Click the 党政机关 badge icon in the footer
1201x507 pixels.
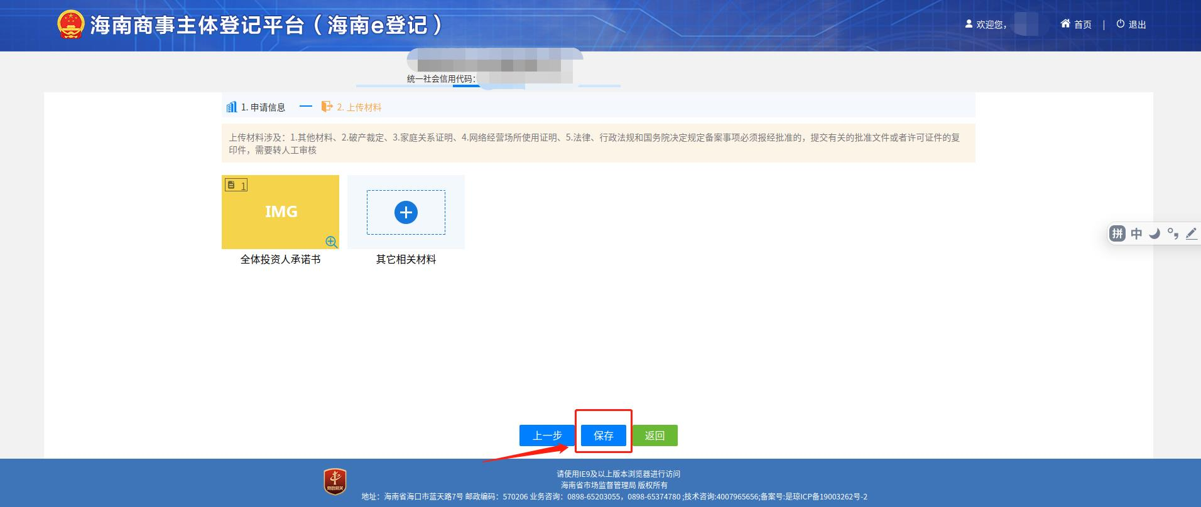coord(335,482)
